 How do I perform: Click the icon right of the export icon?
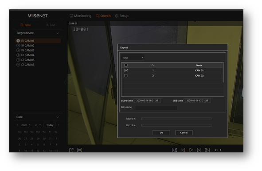(x=79, y=150)
